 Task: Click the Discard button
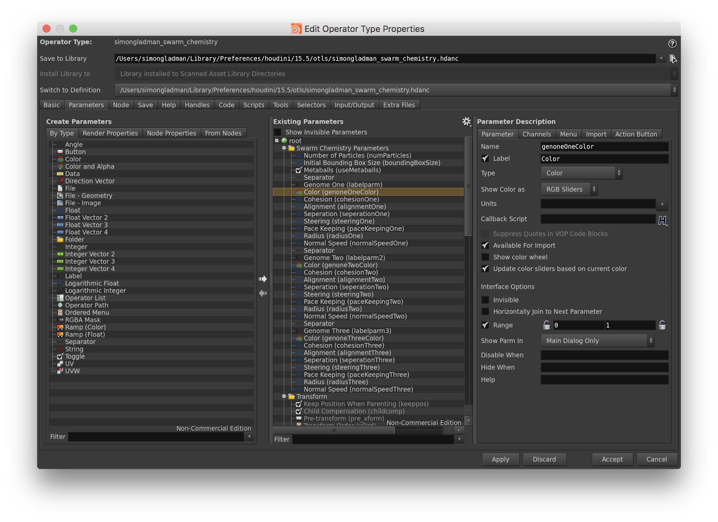(544, 459)
